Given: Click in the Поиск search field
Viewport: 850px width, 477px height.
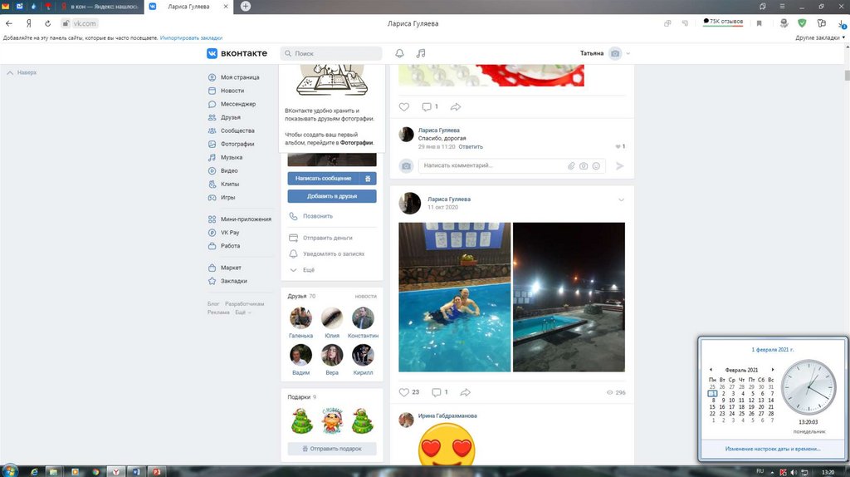Looking at the screenshot, I should tap(331, 53).
